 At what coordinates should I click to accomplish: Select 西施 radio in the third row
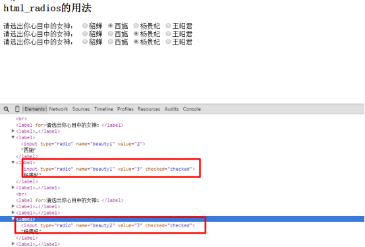(111, 41)
